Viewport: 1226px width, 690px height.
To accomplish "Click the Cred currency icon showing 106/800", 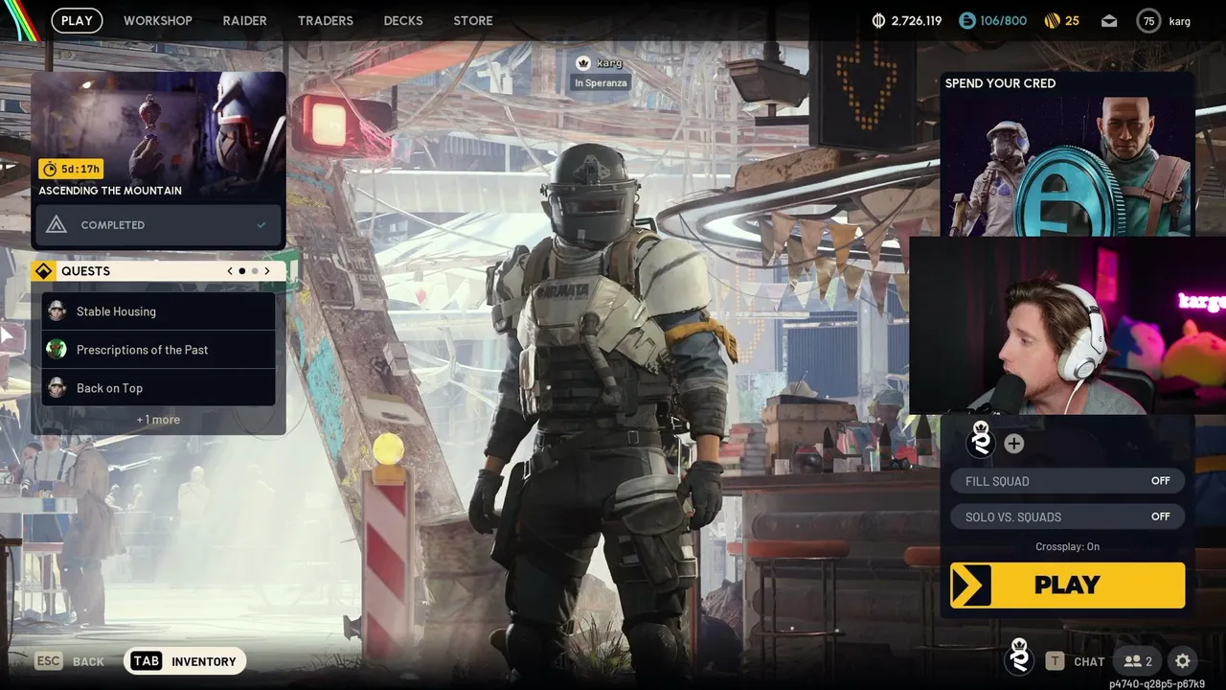I will 967,20.
